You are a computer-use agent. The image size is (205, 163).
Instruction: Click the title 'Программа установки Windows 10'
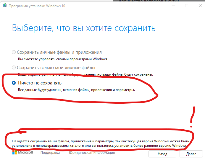point(37,6)
